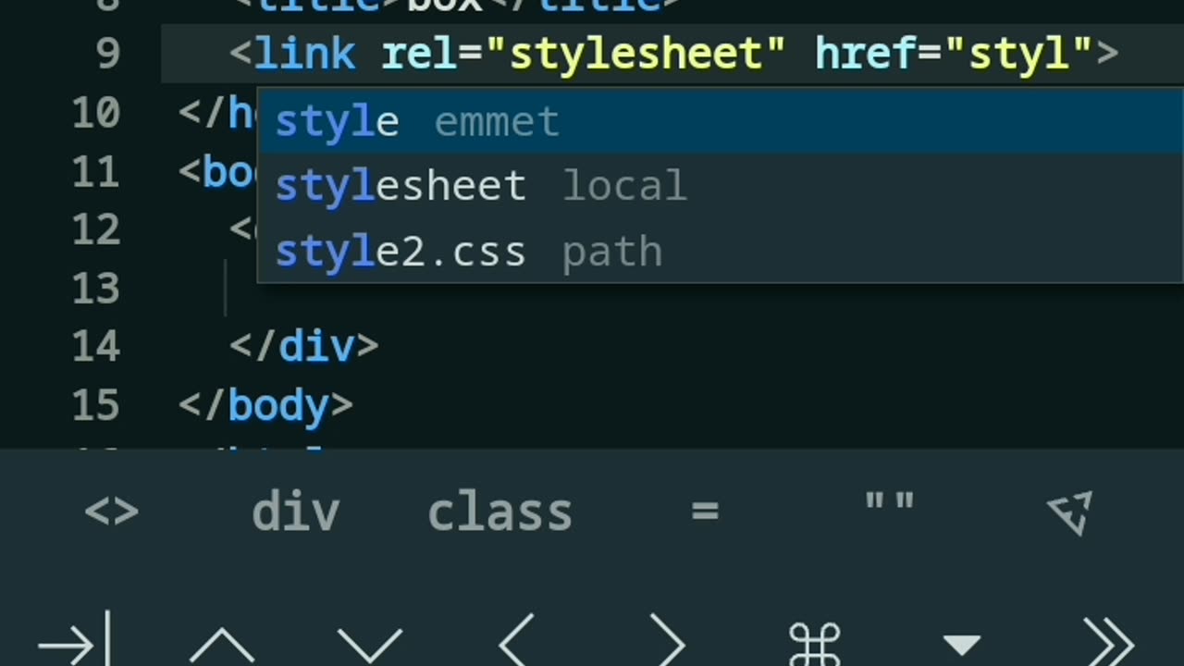Move cursor left with left arrow key

coord(516,640)
